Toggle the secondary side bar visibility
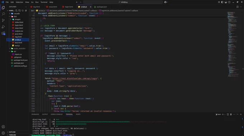244x136 pixels. 229,2
